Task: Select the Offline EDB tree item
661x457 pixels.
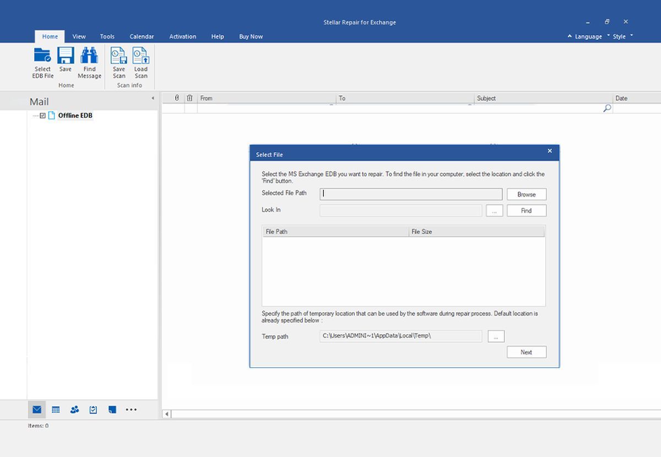Action: (75, 116)
